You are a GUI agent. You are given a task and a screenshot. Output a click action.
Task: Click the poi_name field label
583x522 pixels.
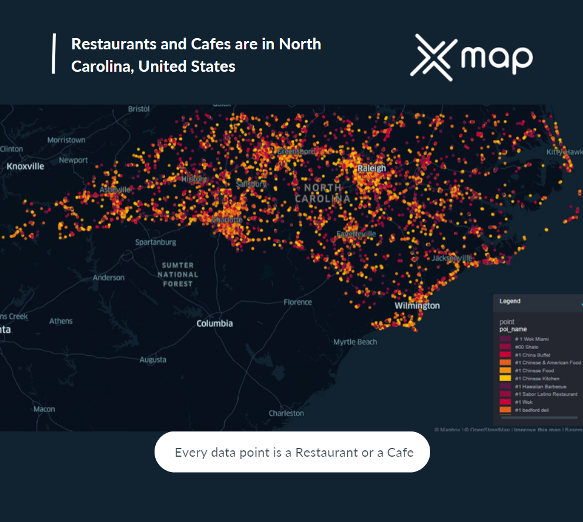513,329
